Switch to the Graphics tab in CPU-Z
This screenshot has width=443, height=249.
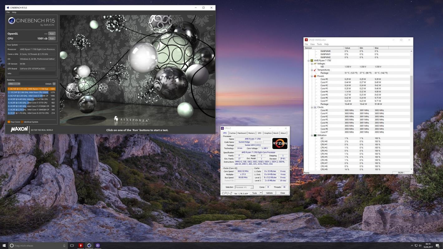point(268,133)
